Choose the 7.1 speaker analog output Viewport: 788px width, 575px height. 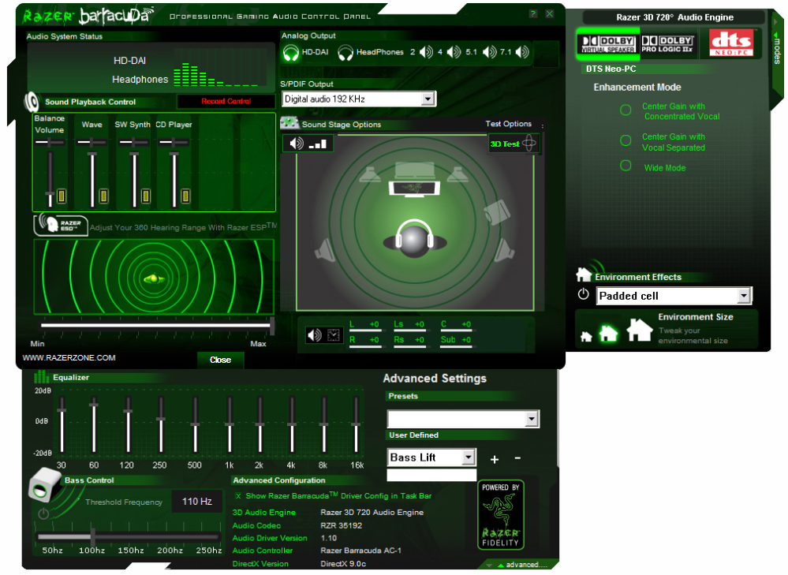522,52
